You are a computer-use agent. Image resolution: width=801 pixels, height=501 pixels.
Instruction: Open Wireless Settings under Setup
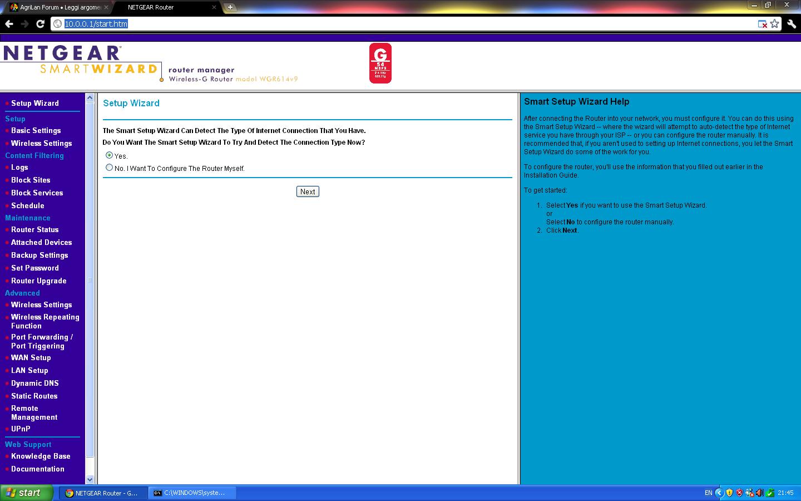pos(41,143)
